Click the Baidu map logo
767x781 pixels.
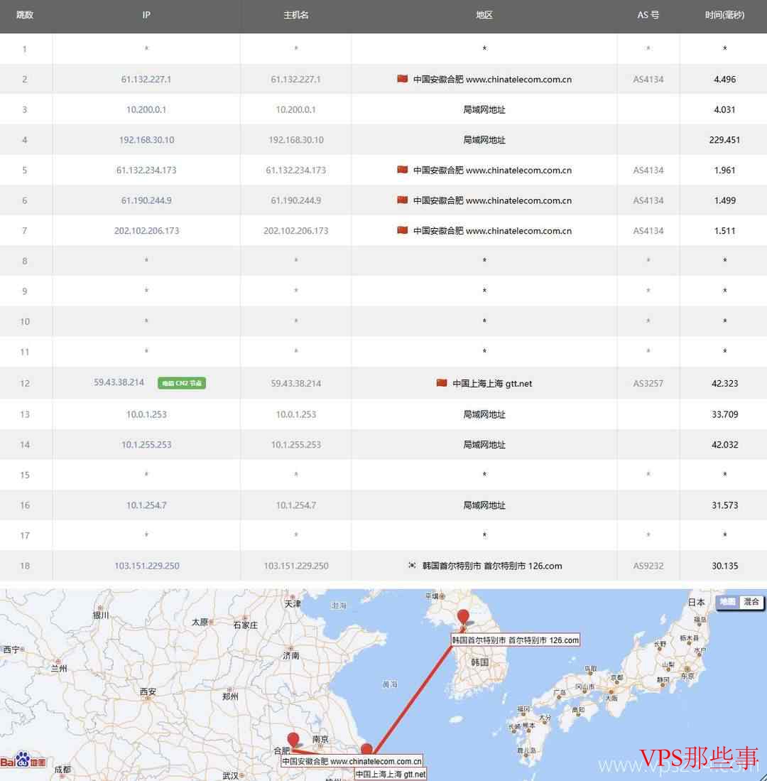[x=23, y=760]
